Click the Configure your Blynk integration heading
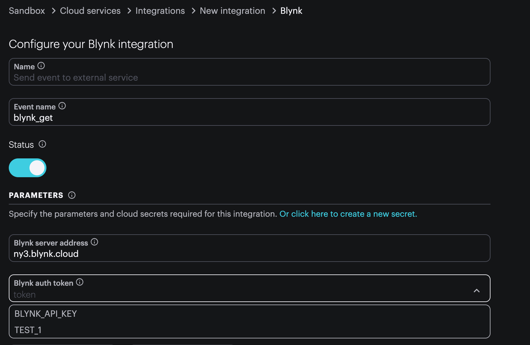This screenshot has width=530, height=345. click(91, 44)
